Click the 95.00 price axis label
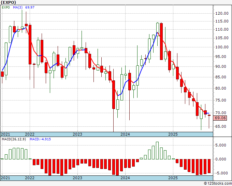This screenshot has width=232, height=186. point(221,57)
